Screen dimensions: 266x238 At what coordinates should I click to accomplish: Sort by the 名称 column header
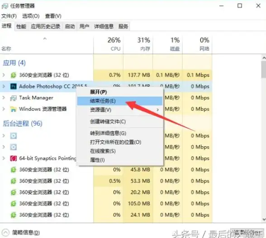click(x=47, y=45)
